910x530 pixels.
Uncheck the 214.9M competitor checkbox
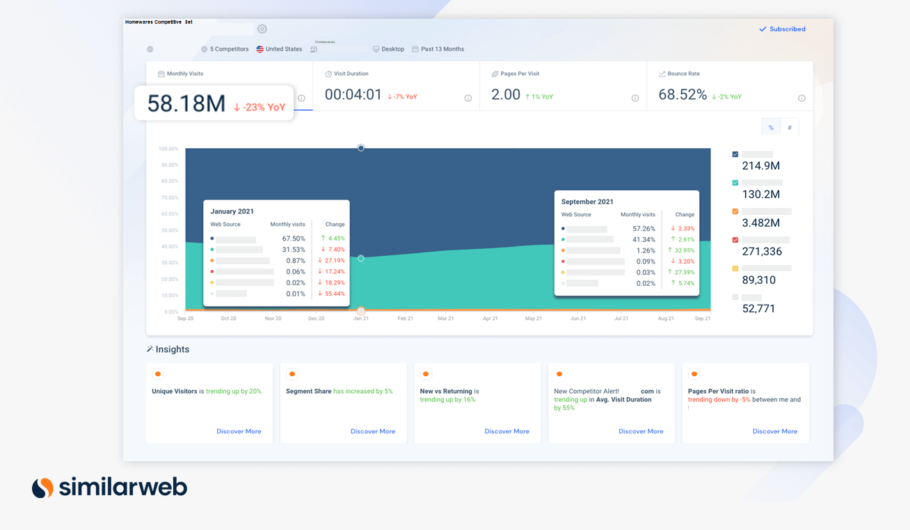click(x=735, y=154)
